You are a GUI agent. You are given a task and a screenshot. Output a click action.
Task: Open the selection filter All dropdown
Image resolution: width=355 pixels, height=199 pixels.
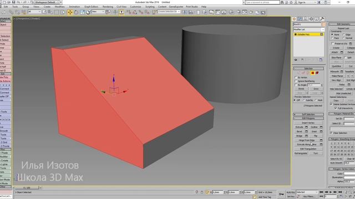34,12
